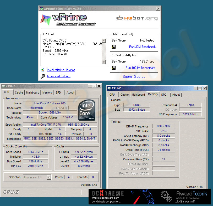Click CAS# Latency 8.0 clocks field
213x206 pixels.
163,136
